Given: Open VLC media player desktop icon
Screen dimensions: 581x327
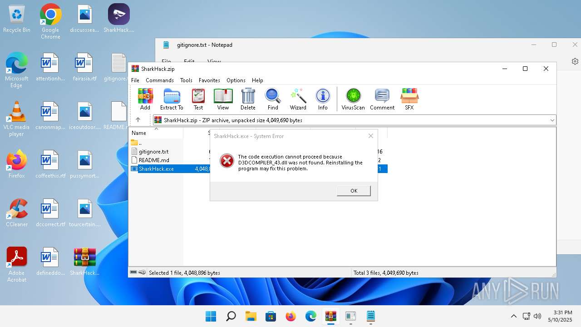Looking at the screenshot, I should 17,119.
